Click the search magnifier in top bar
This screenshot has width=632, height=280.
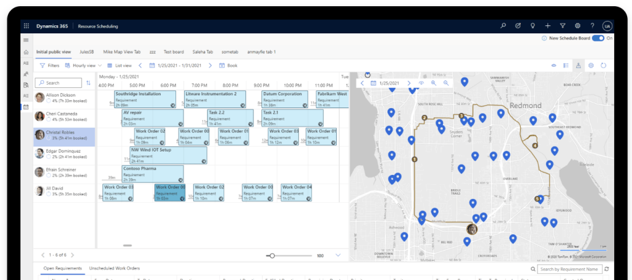point(503,26)
